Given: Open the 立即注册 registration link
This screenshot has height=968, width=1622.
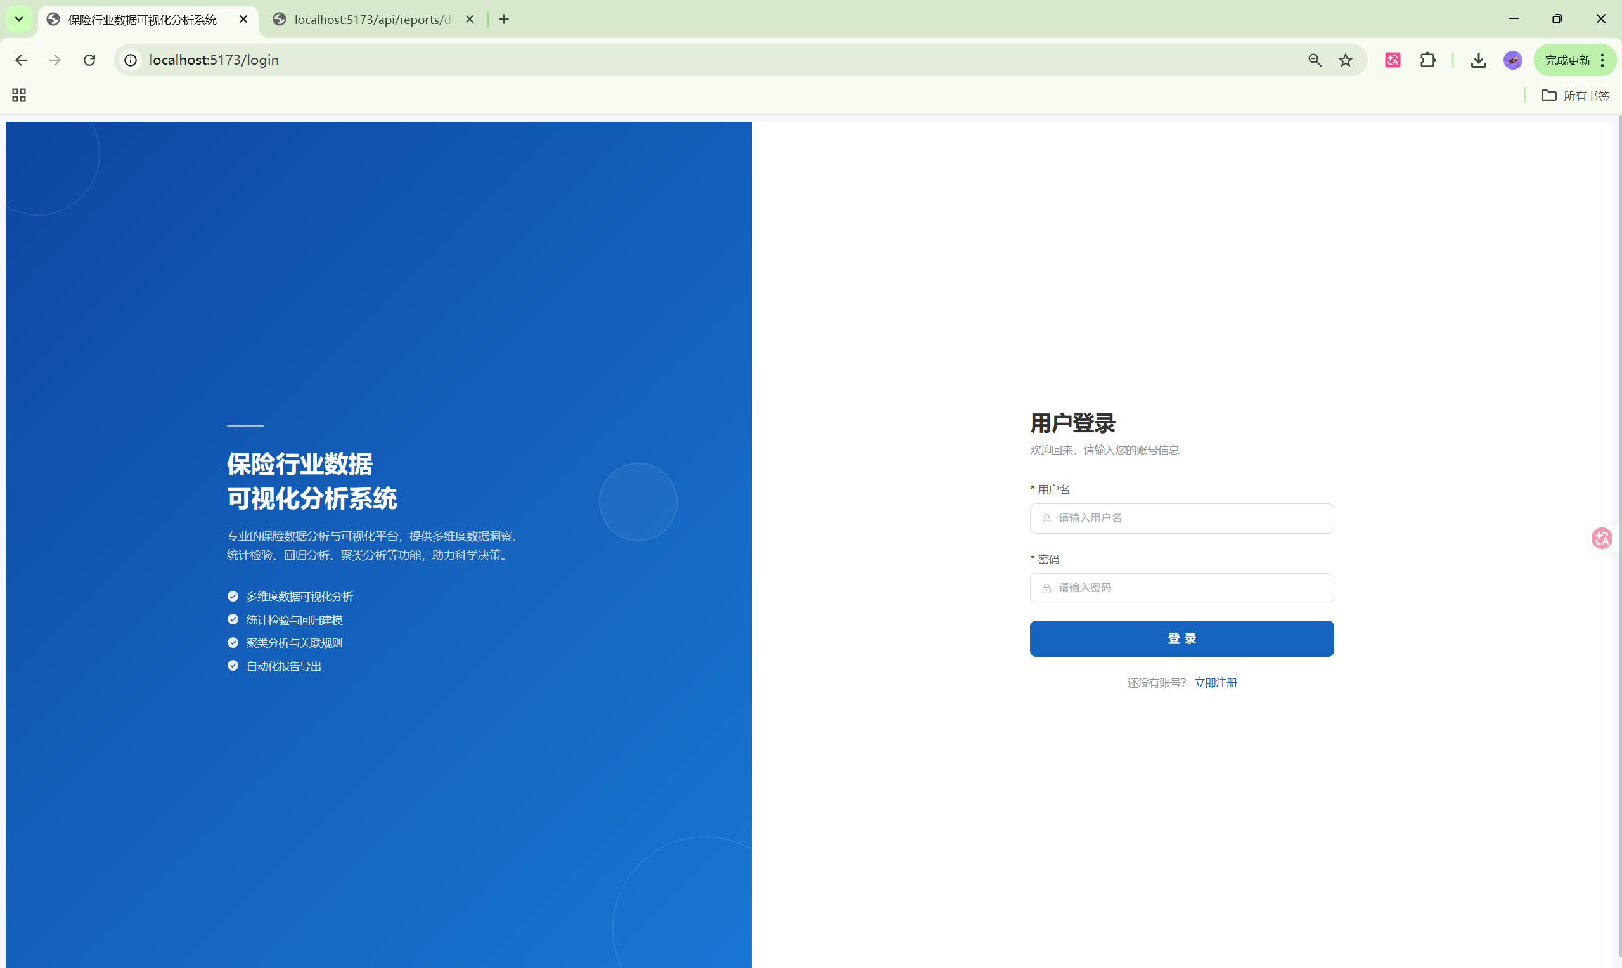Looking at the screenshot, I should (1215, 682).
